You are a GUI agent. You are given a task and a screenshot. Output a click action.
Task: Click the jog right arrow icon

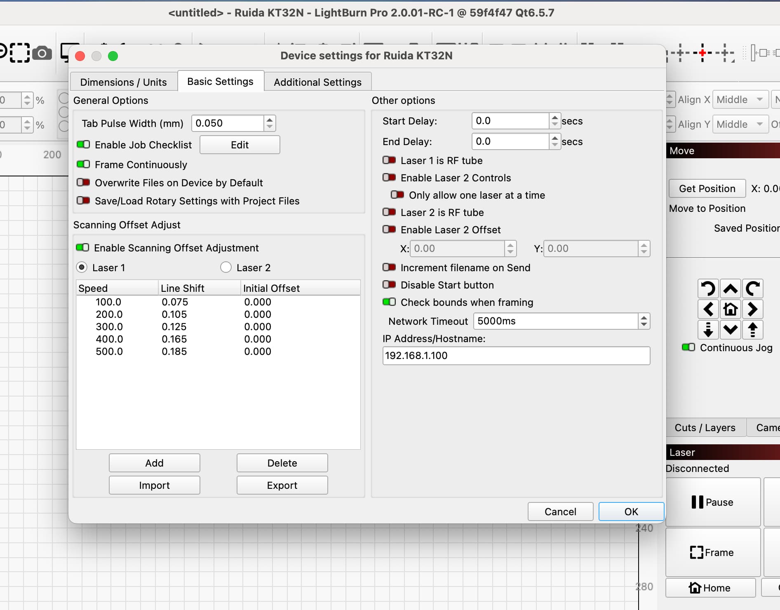pyautogui.click(x=752, y=309)
